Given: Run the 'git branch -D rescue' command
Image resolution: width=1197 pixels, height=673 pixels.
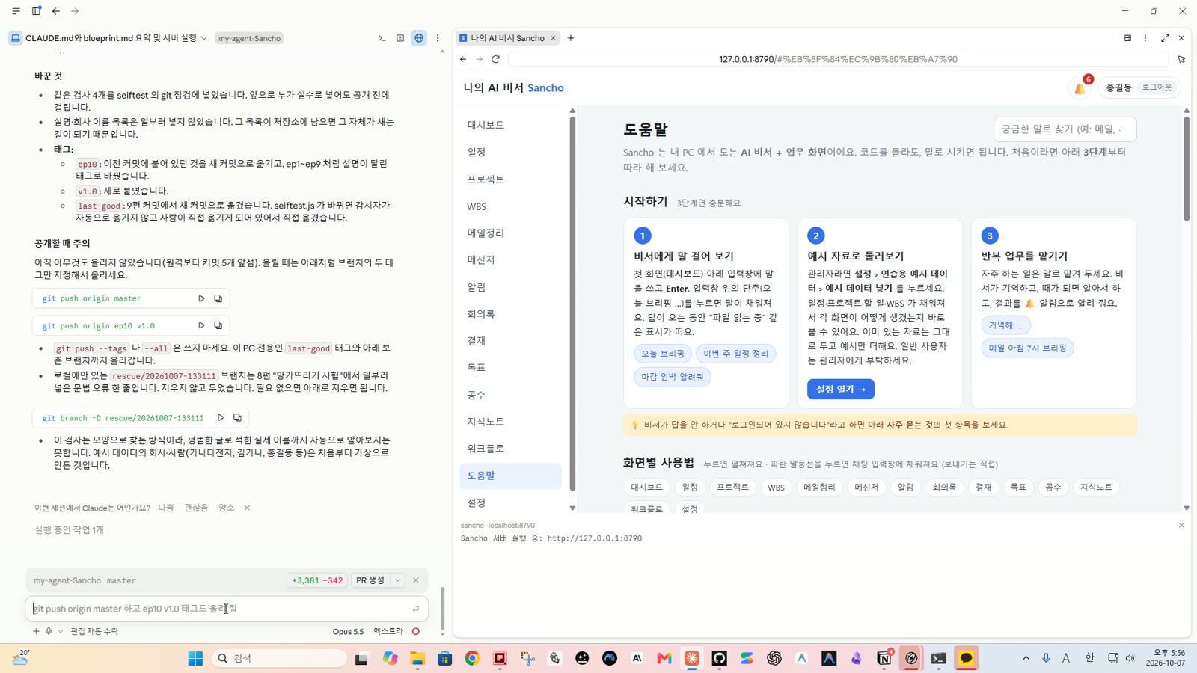Looking at the screenshot, I should point(221,417).
